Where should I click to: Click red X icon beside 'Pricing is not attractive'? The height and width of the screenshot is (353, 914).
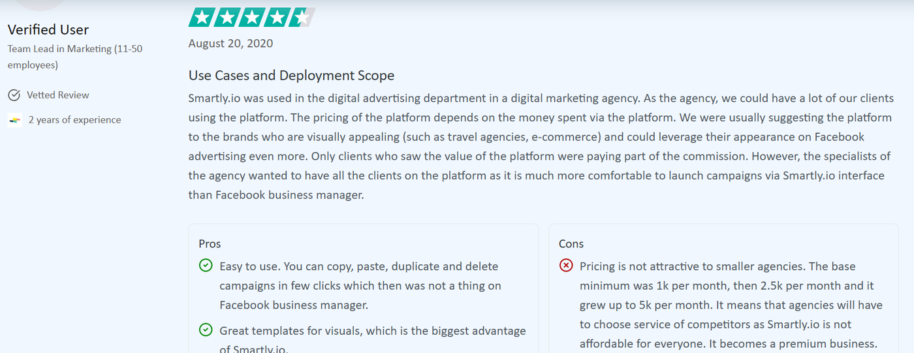[x=566, y=266]
